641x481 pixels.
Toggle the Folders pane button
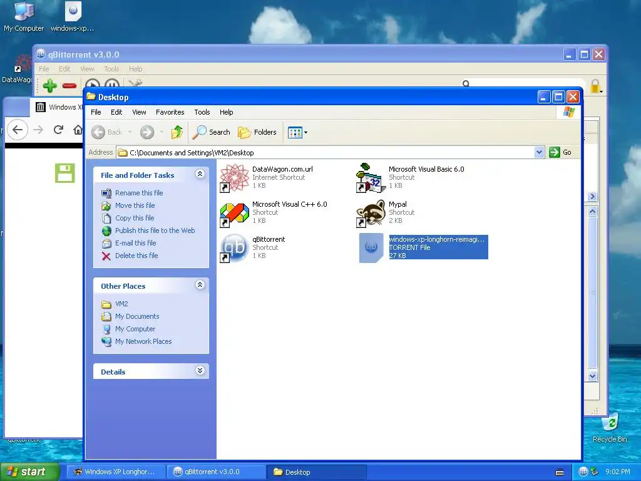[x=257, y=132]
